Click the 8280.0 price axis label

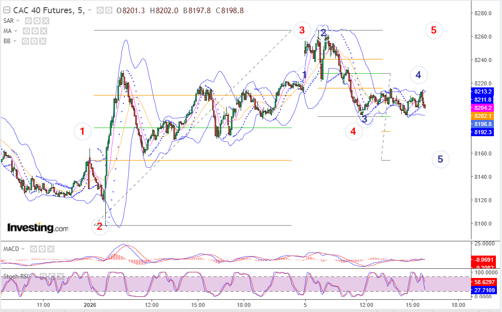(483, 13)
